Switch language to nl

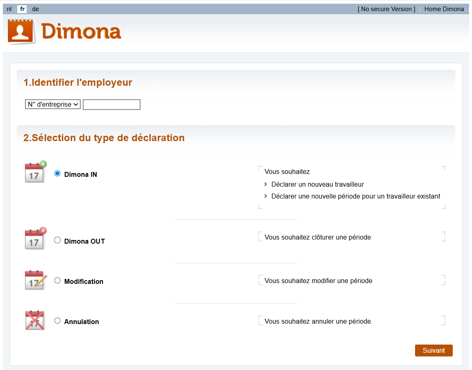[9, 9]
